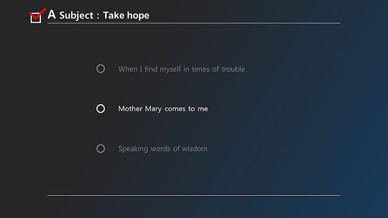The width and height of the screenshot is (388, 218).
Task: Click the bottom horizontal divider line
Action: [194, 195]
